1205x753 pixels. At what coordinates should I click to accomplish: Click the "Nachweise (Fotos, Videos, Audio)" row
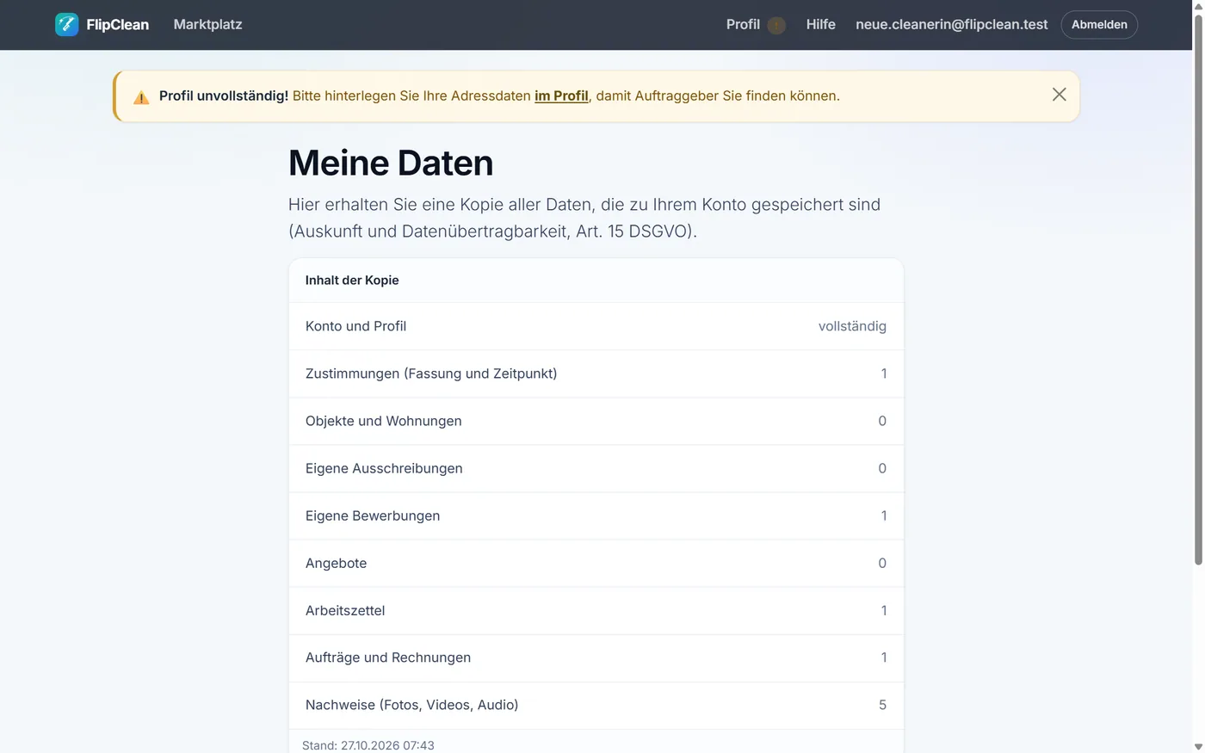click(x=596, y=705)
